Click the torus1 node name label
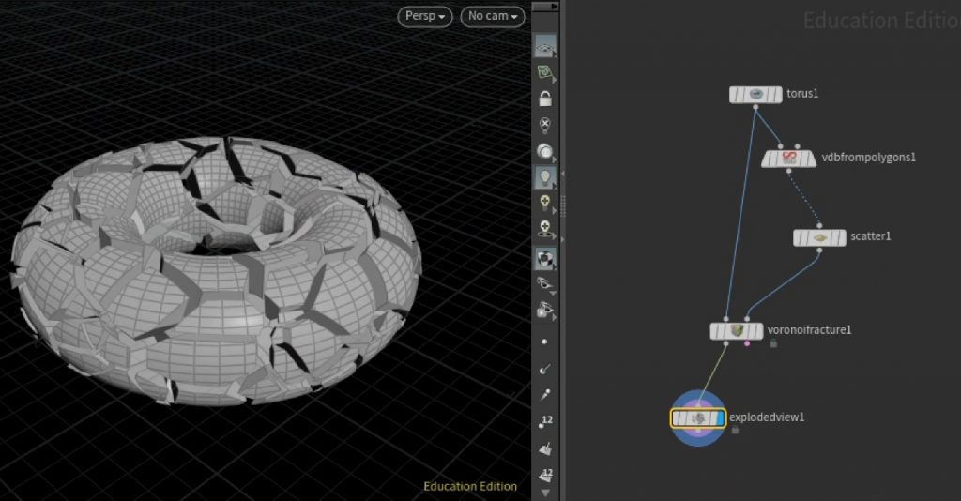Viewport: 961px width, 501px height. click(802, 94)
